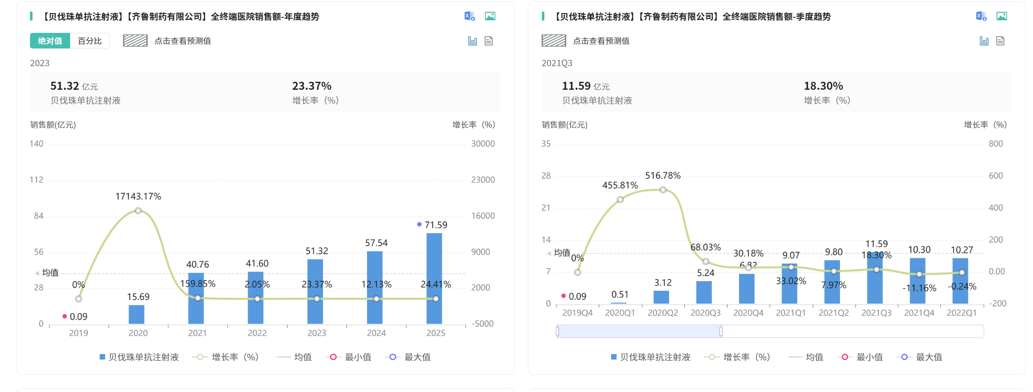Click the 2025 bar in annual chart

(x=434, y=278)
